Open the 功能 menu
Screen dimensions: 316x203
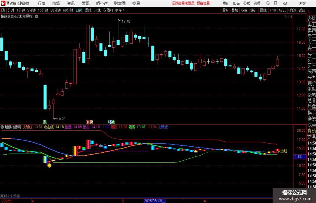pyautogui.click(x=226, y=3)
